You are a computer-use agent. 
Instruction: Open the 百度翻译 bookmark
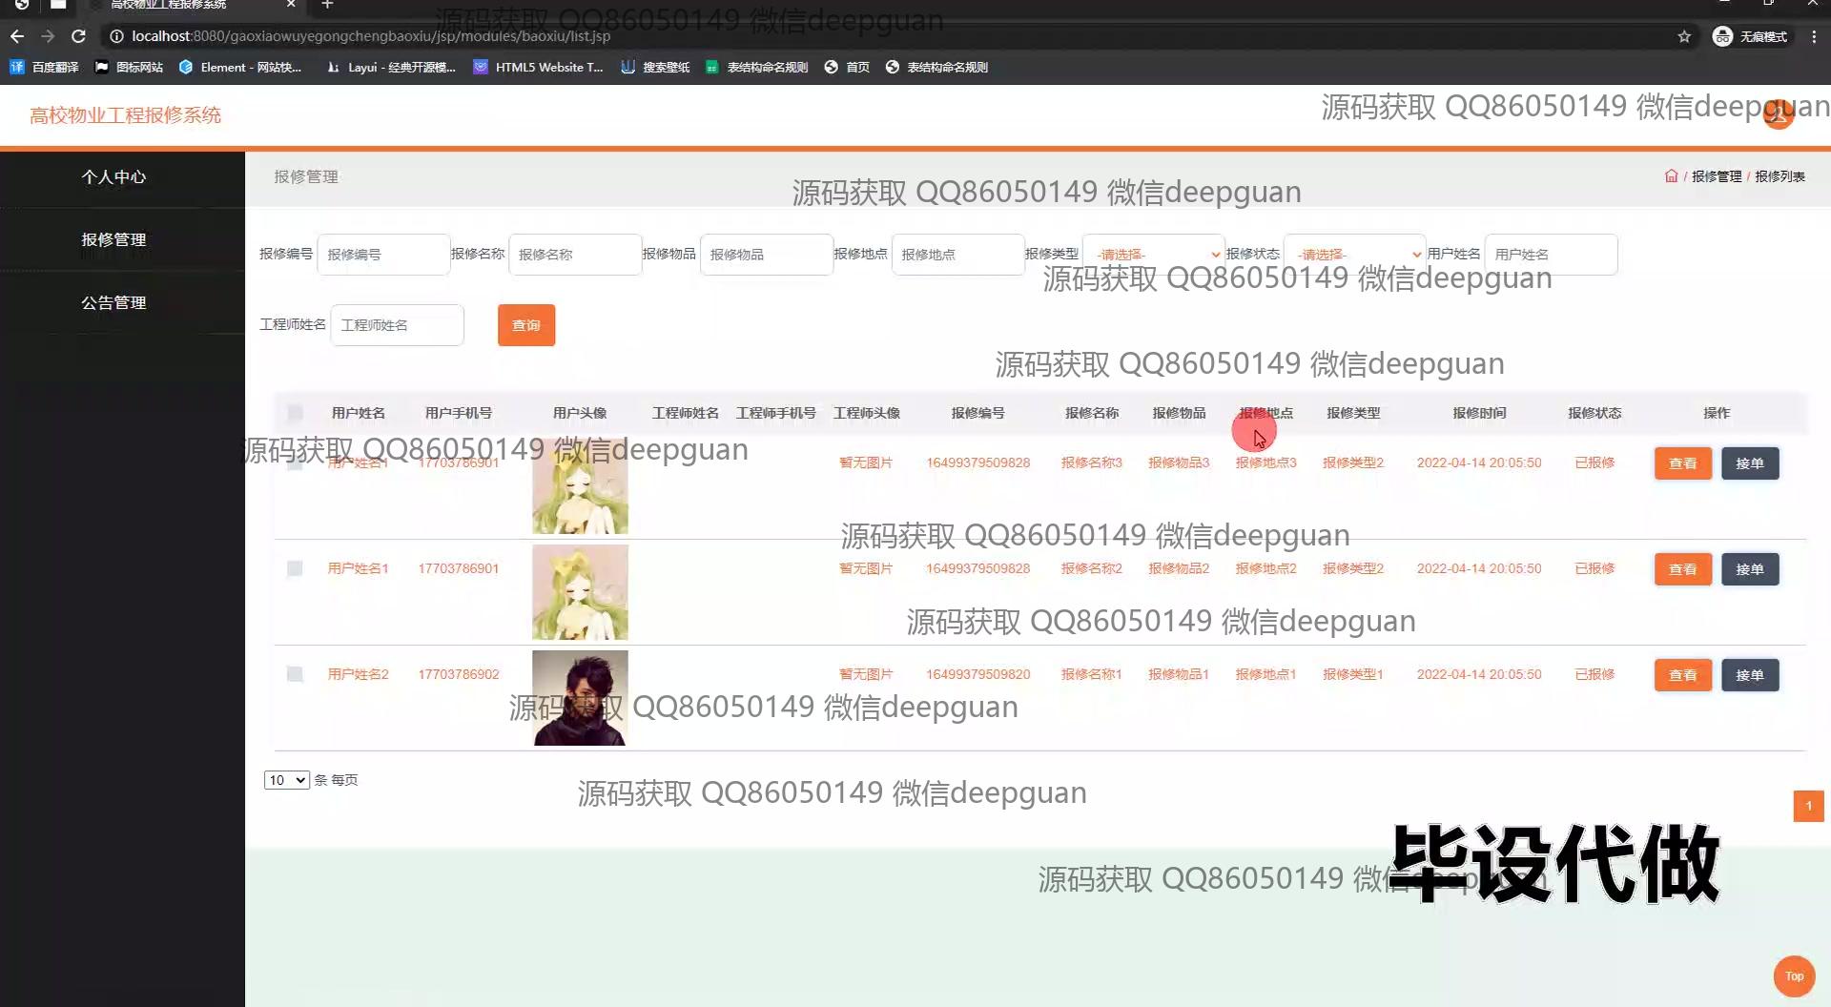pyautogui.click(x=45, y=67)
